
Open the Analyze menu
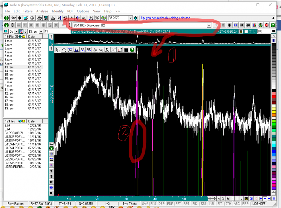[x=42, y=11]
